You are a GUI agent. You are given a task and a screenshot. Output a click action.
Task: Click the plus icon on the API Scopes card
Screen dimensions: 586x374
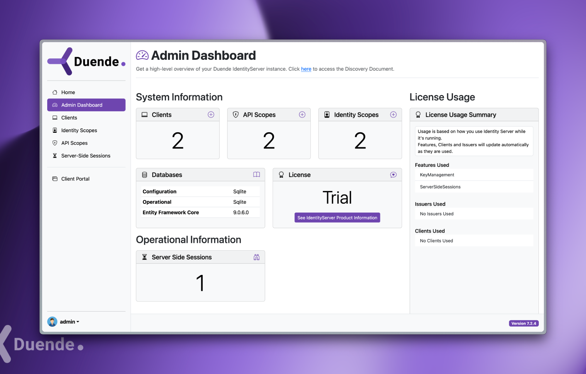click(302, 115)
